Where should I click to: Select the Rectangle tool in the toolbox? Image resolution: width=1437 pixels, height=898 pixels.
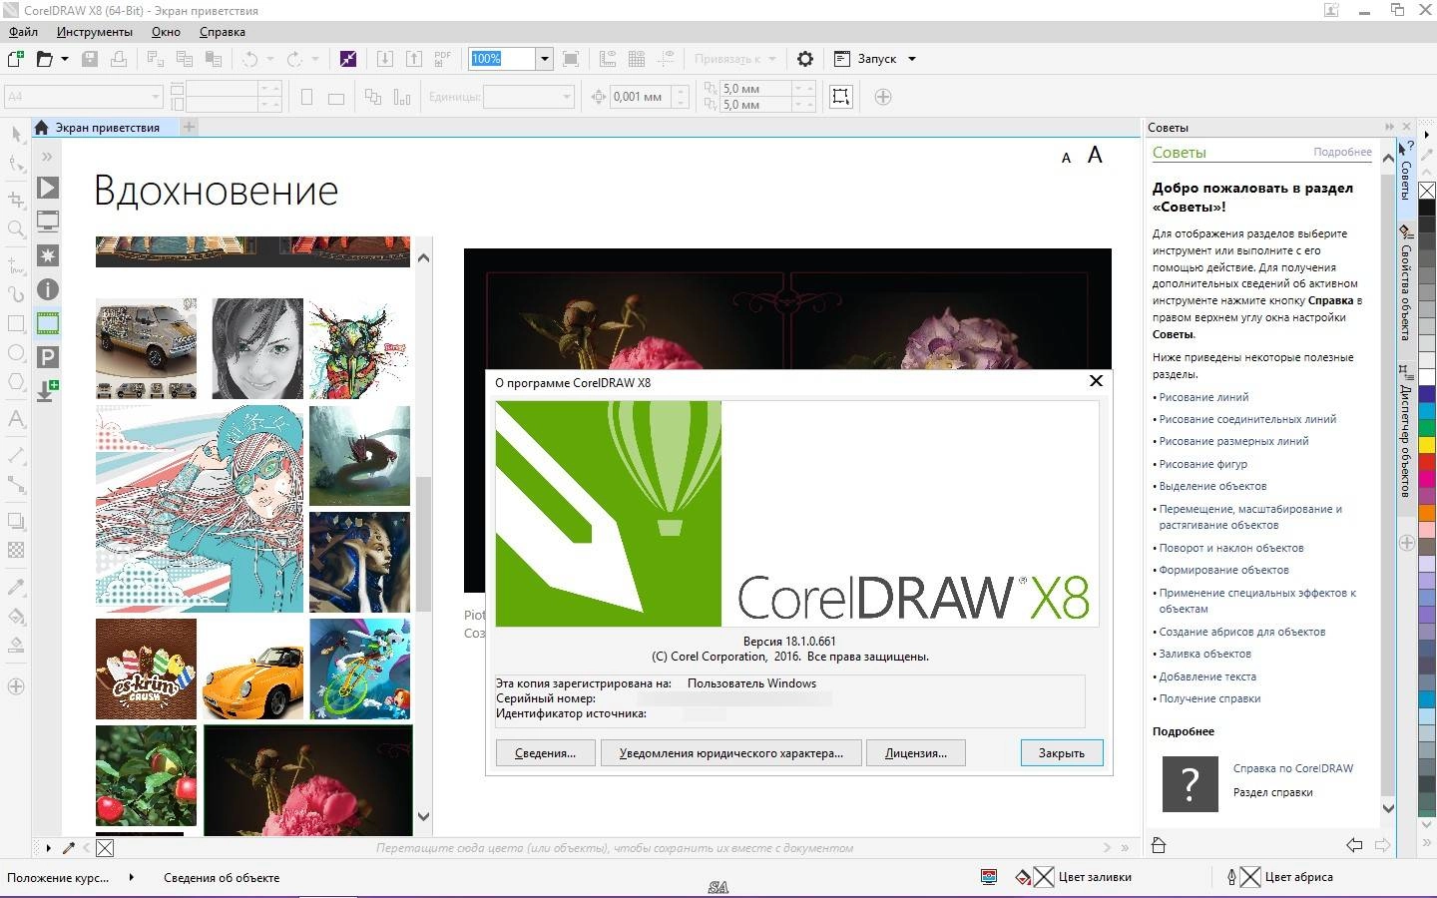pos(14,323)
